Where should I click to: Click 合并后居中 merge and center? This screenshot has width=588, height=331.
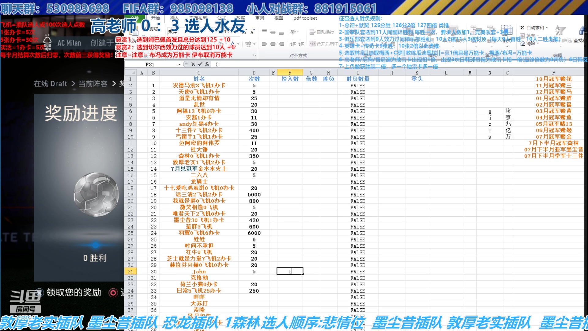click(x=324, y=44)
